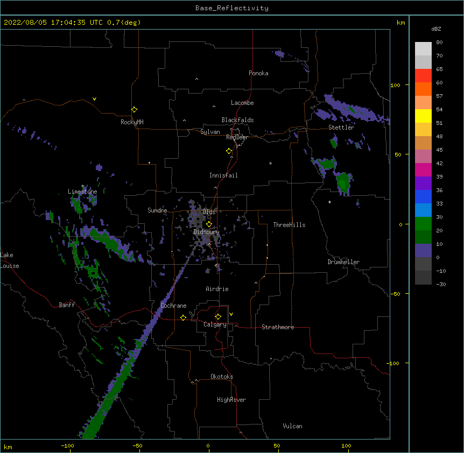Click the yellow marker above Calgary label
Viewport: 464px width, 453px height.
coord(218,317)
